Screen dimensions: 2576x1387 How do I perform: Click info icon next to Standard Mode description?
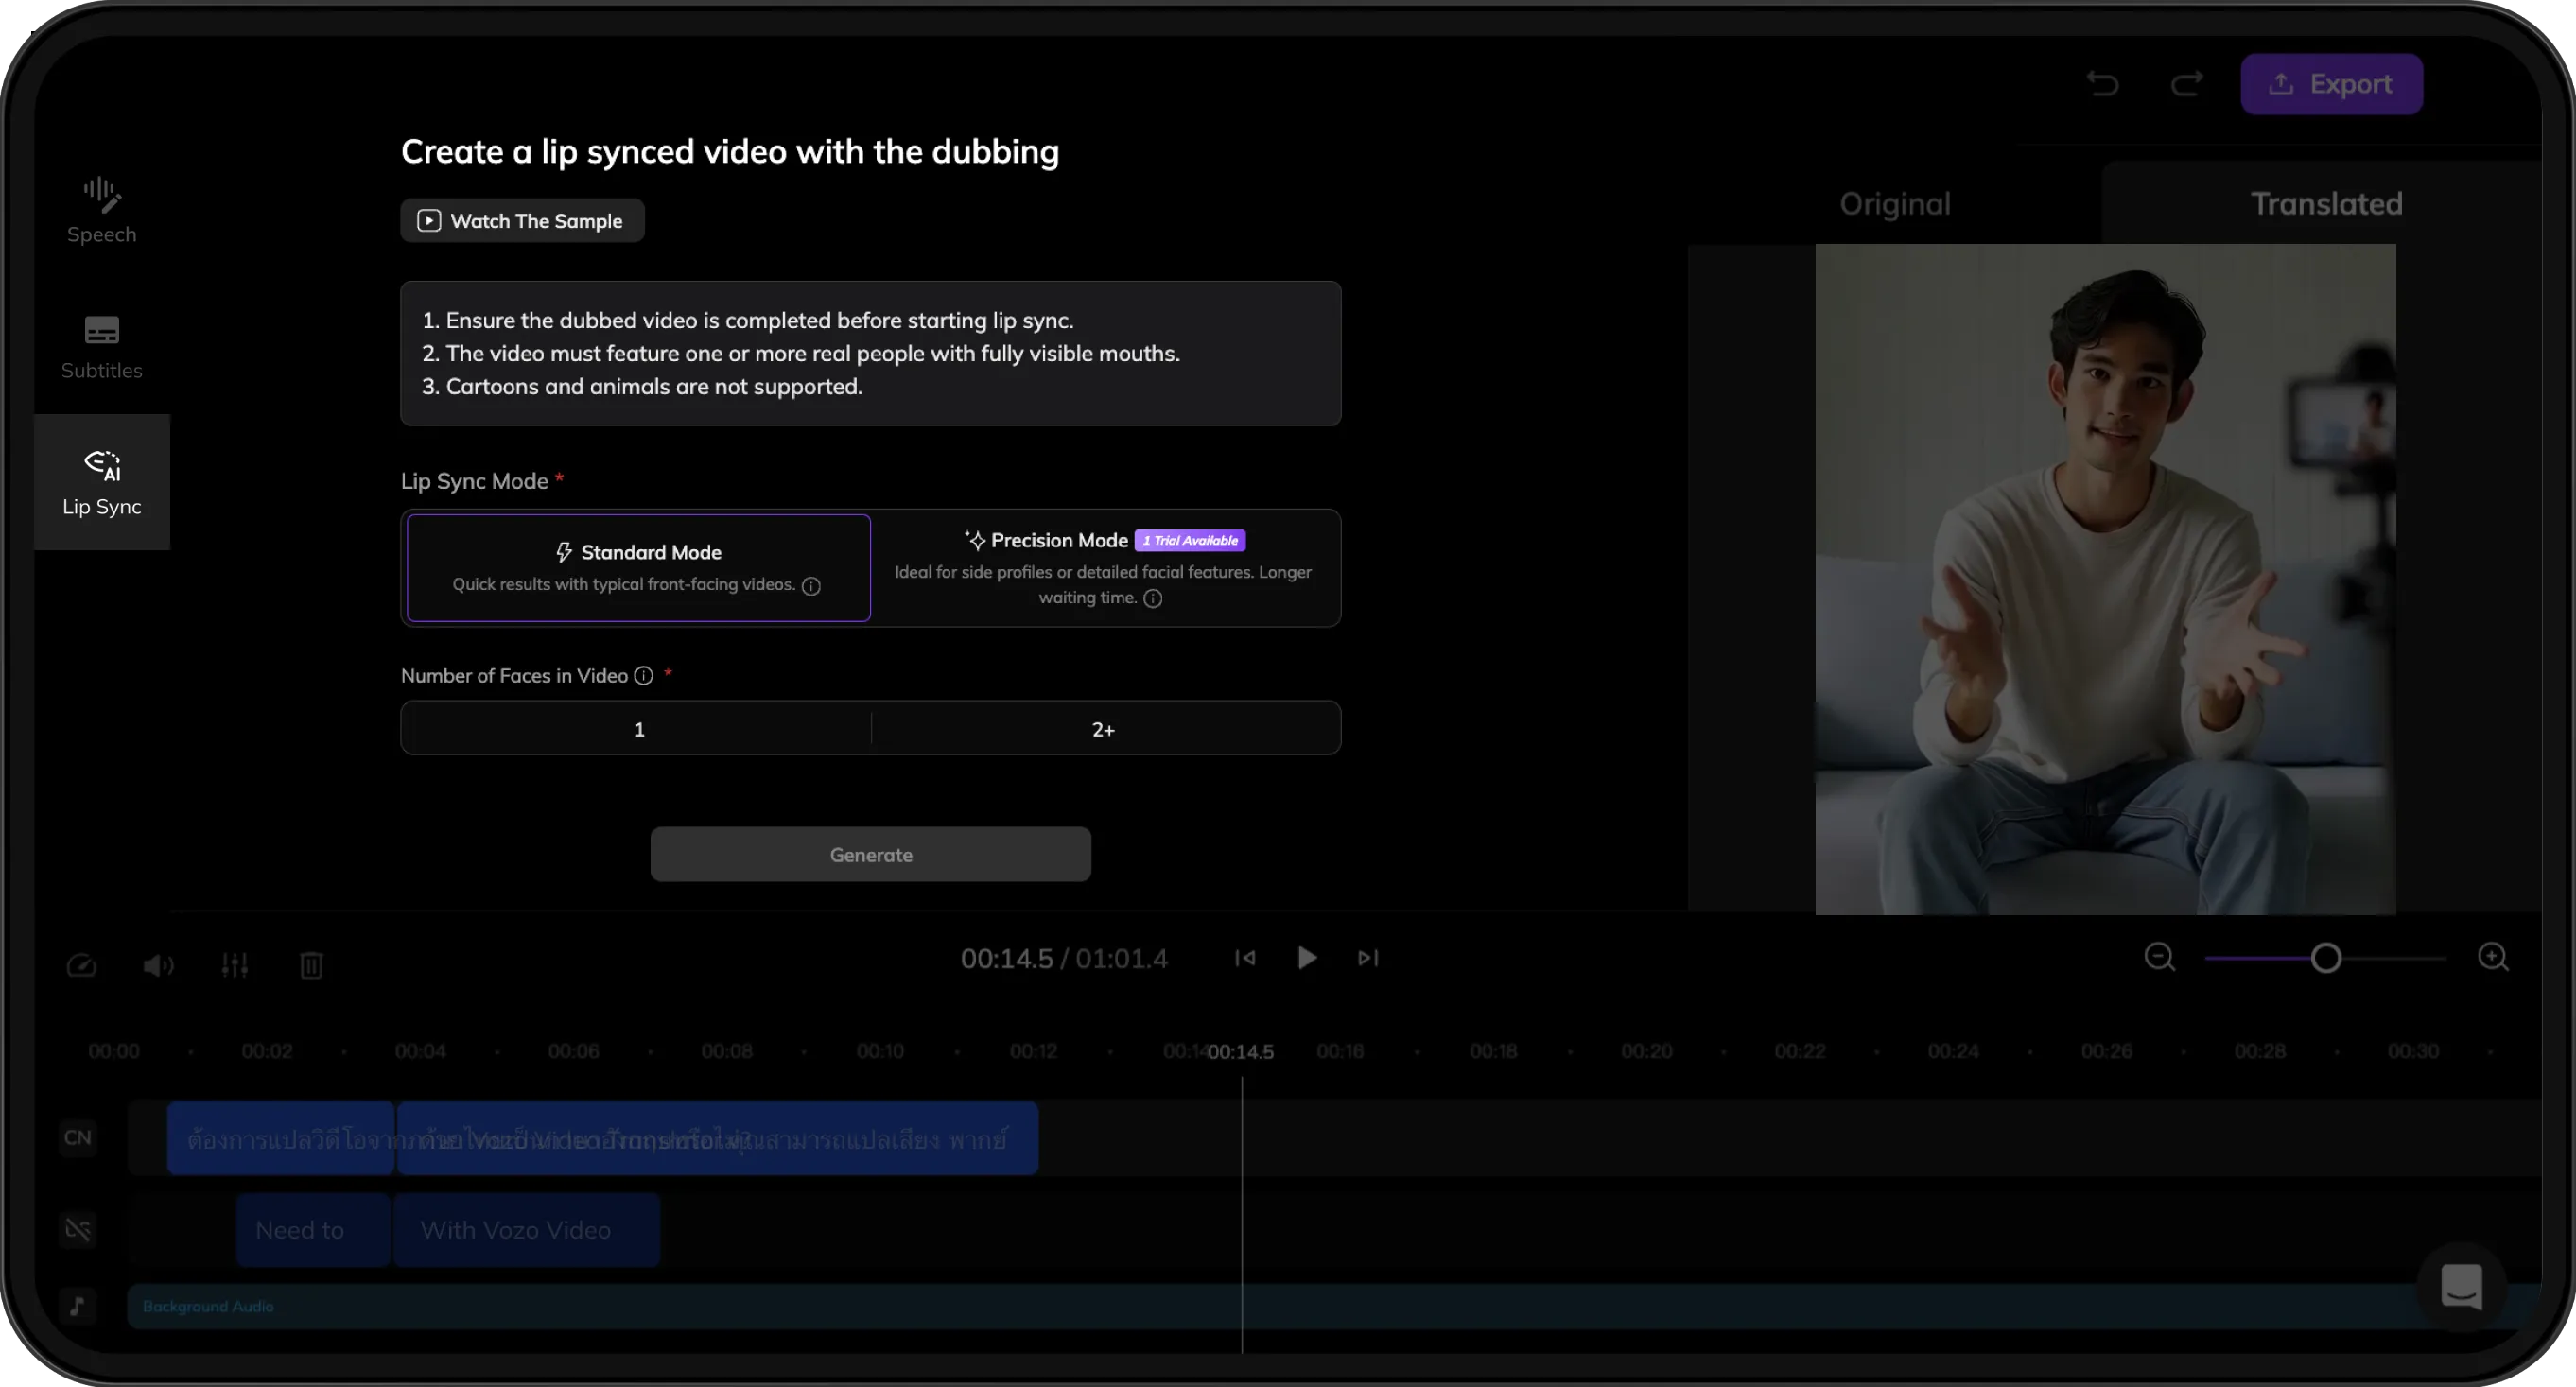811,586
